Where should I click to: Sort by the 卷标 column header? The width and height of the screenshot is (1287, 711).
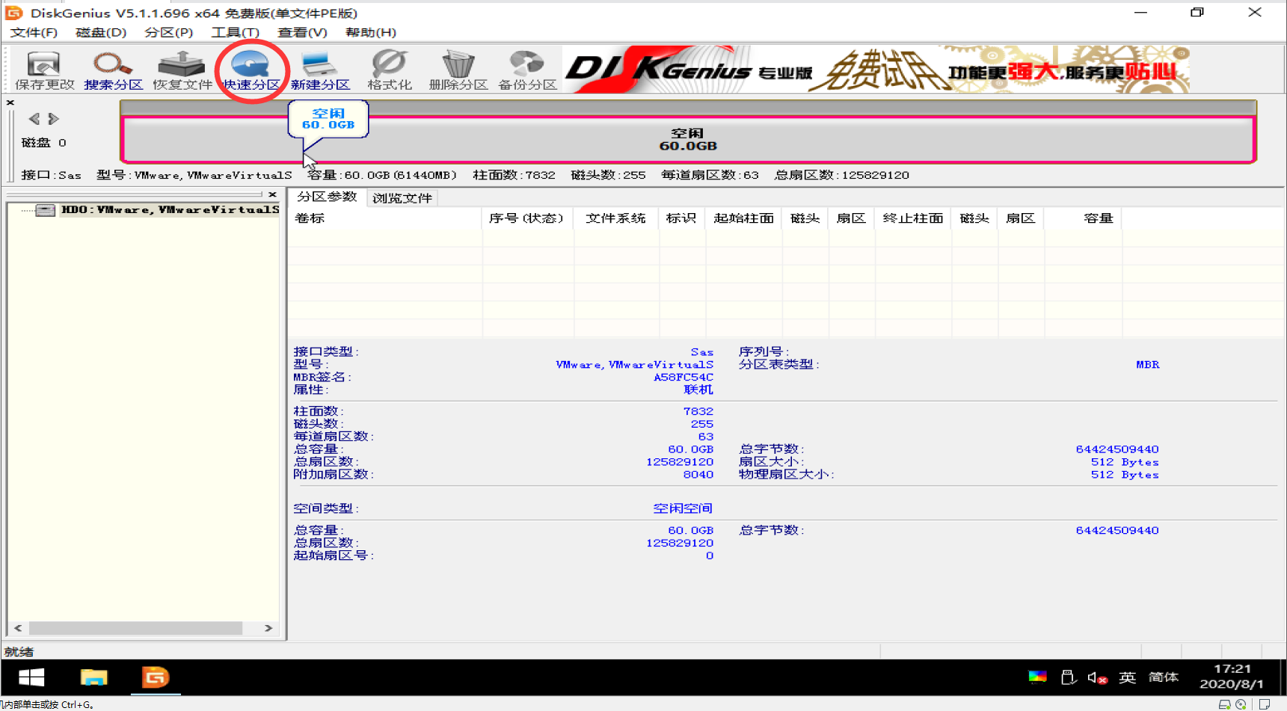point(385,218)
